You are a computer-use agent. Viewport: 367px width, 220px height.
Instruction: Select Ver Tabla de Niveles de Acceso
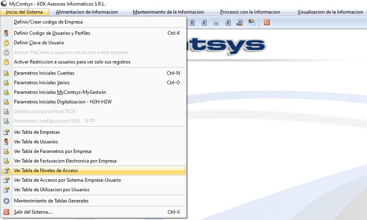point(46,170)
